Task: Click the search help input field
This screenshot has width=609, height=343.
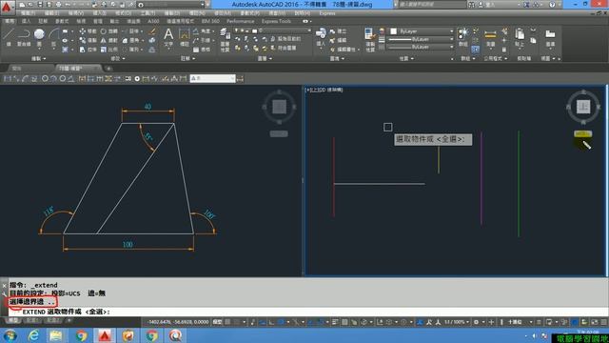Action: pos(431,5)
